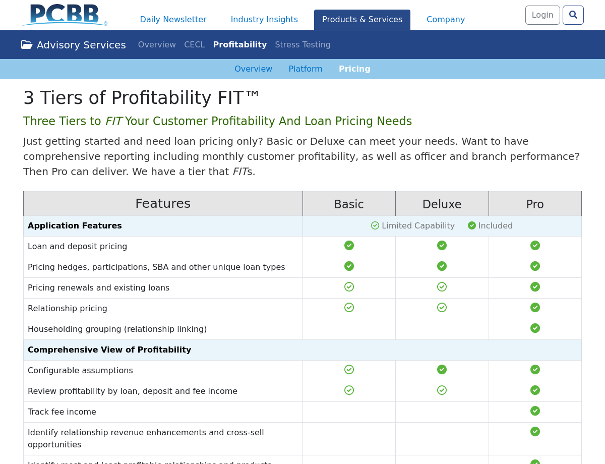Switch to the Platform sub-tab

tap(306, 69)
